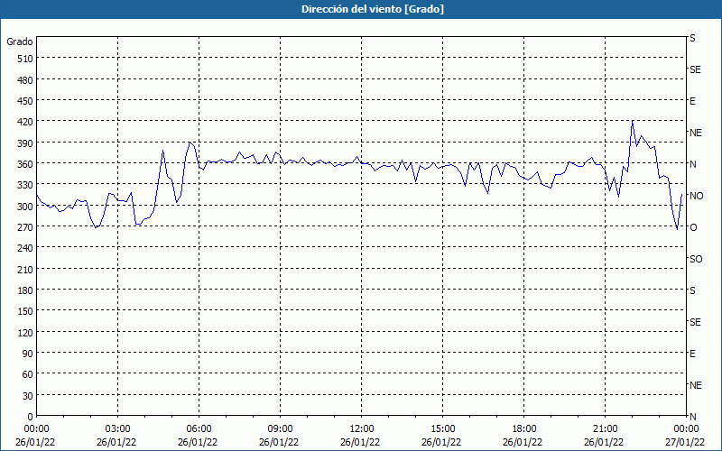
Task: Click the 27/01/22 date label
Action: pyautogui.click(x=685, y=442)
